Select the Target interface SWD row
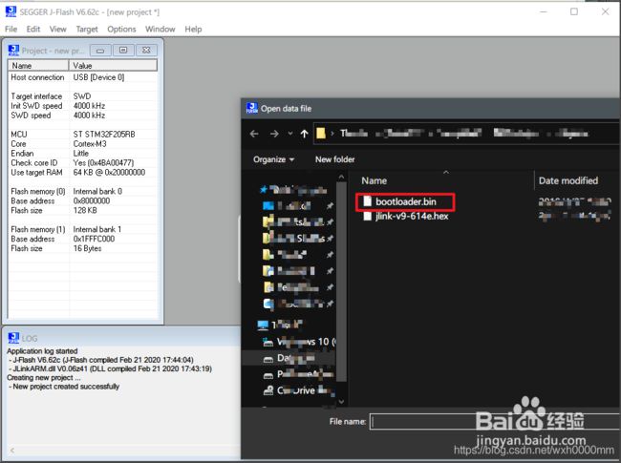621x463 pixels. pos(82,96)
